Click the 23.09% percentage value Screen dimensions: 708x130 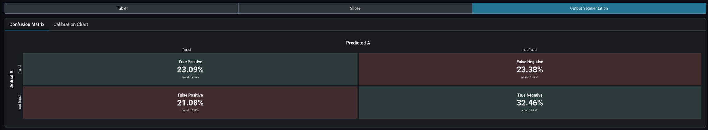[x=190, y=70]
